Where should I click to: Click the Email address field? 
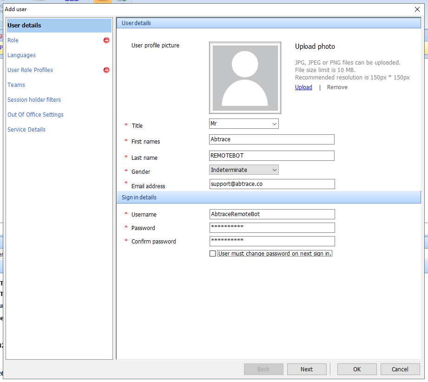pyautogui.click(x=272, y=184)
